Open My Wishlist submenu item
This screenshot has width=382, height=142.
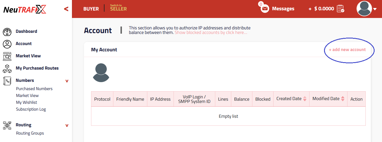27,102
